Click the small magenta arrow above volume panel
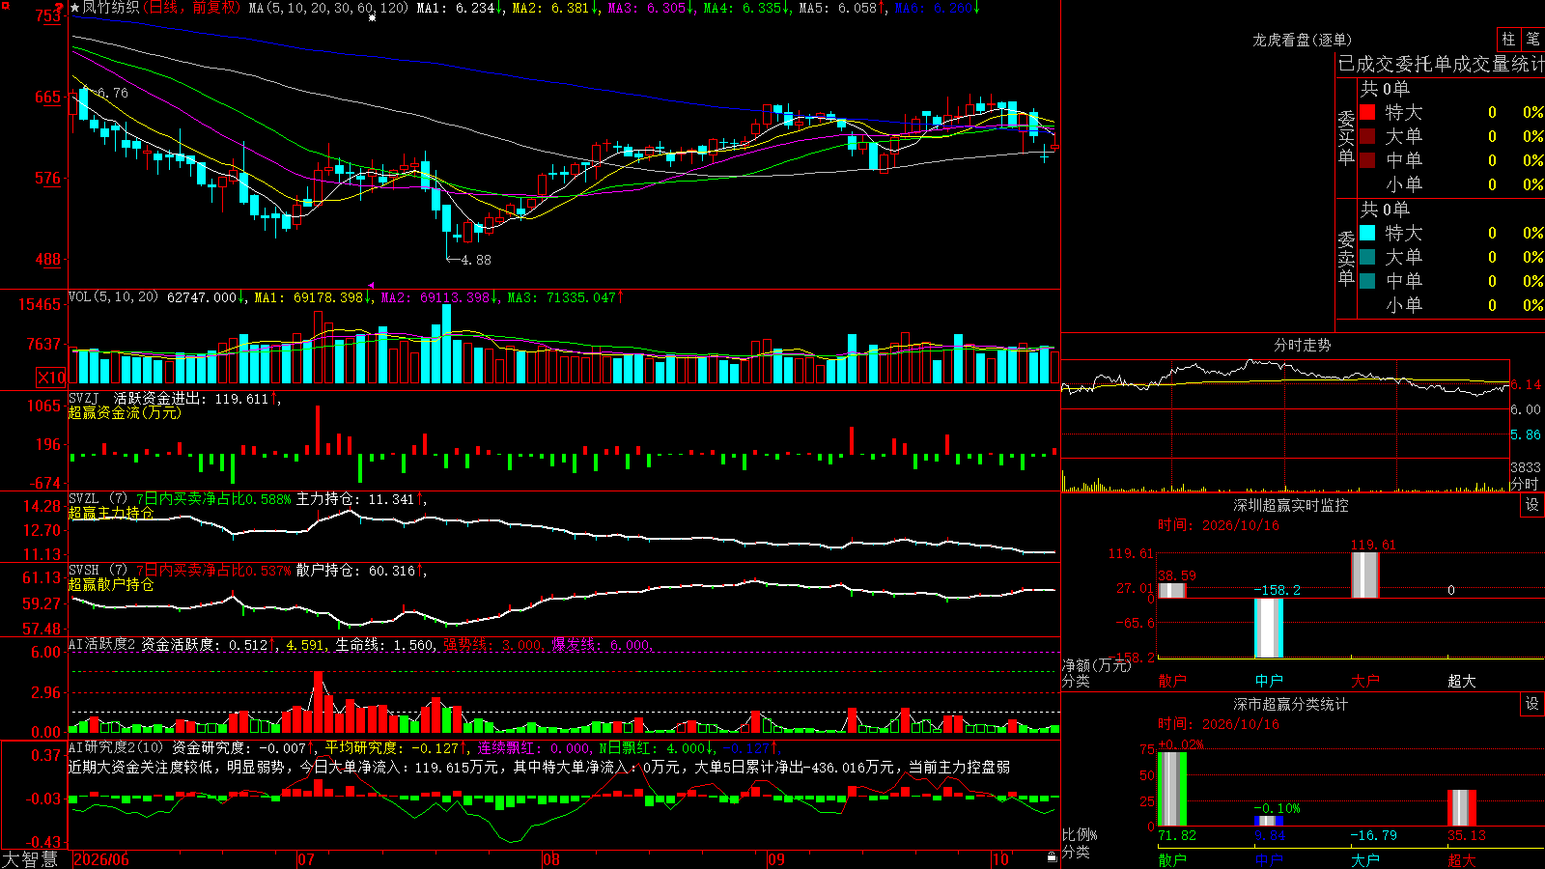 tap(371, 285)
